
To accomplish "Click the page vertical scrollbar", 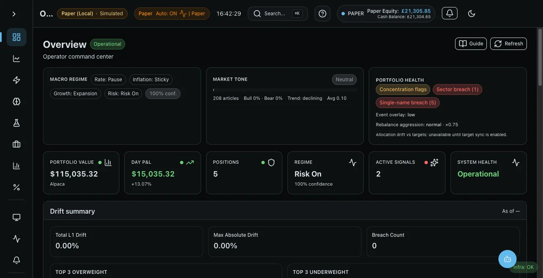I will [540, 57].
